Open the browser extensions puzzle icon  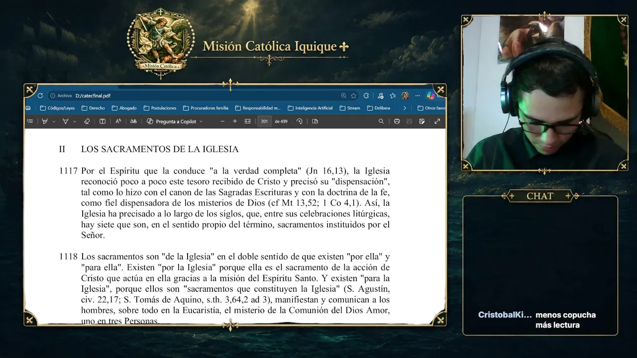[x=366, y=95]
